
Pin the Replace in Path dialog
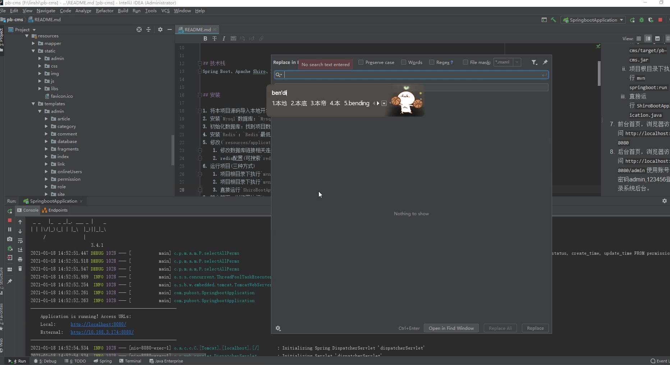(545, 62)
